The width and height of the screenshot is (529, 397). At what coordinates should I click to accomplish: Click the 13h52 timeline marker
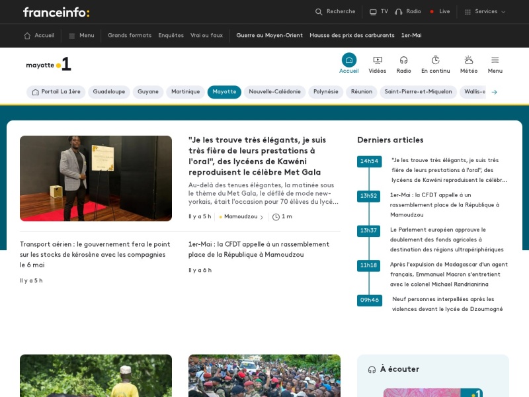click(x=368, y=196)
